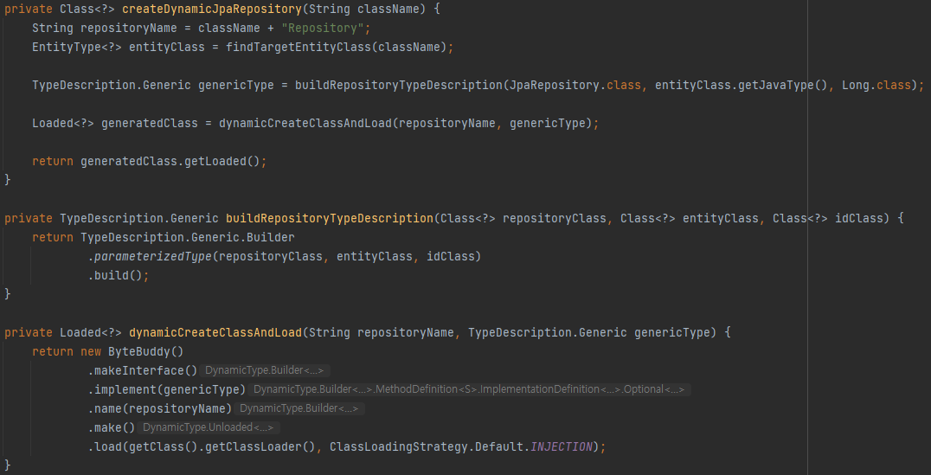Click buildRepositoryTypeDescription in its method declaration
Image resolution: width=931 pixels, height=475 pixels.
click(330, 218)
